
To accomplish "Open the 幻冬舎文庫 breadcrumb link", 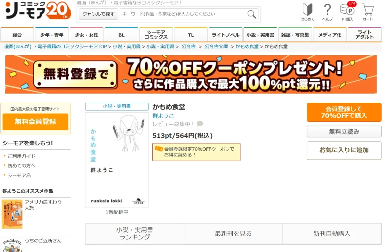I will pyautogui.click(x=216, y=46).
